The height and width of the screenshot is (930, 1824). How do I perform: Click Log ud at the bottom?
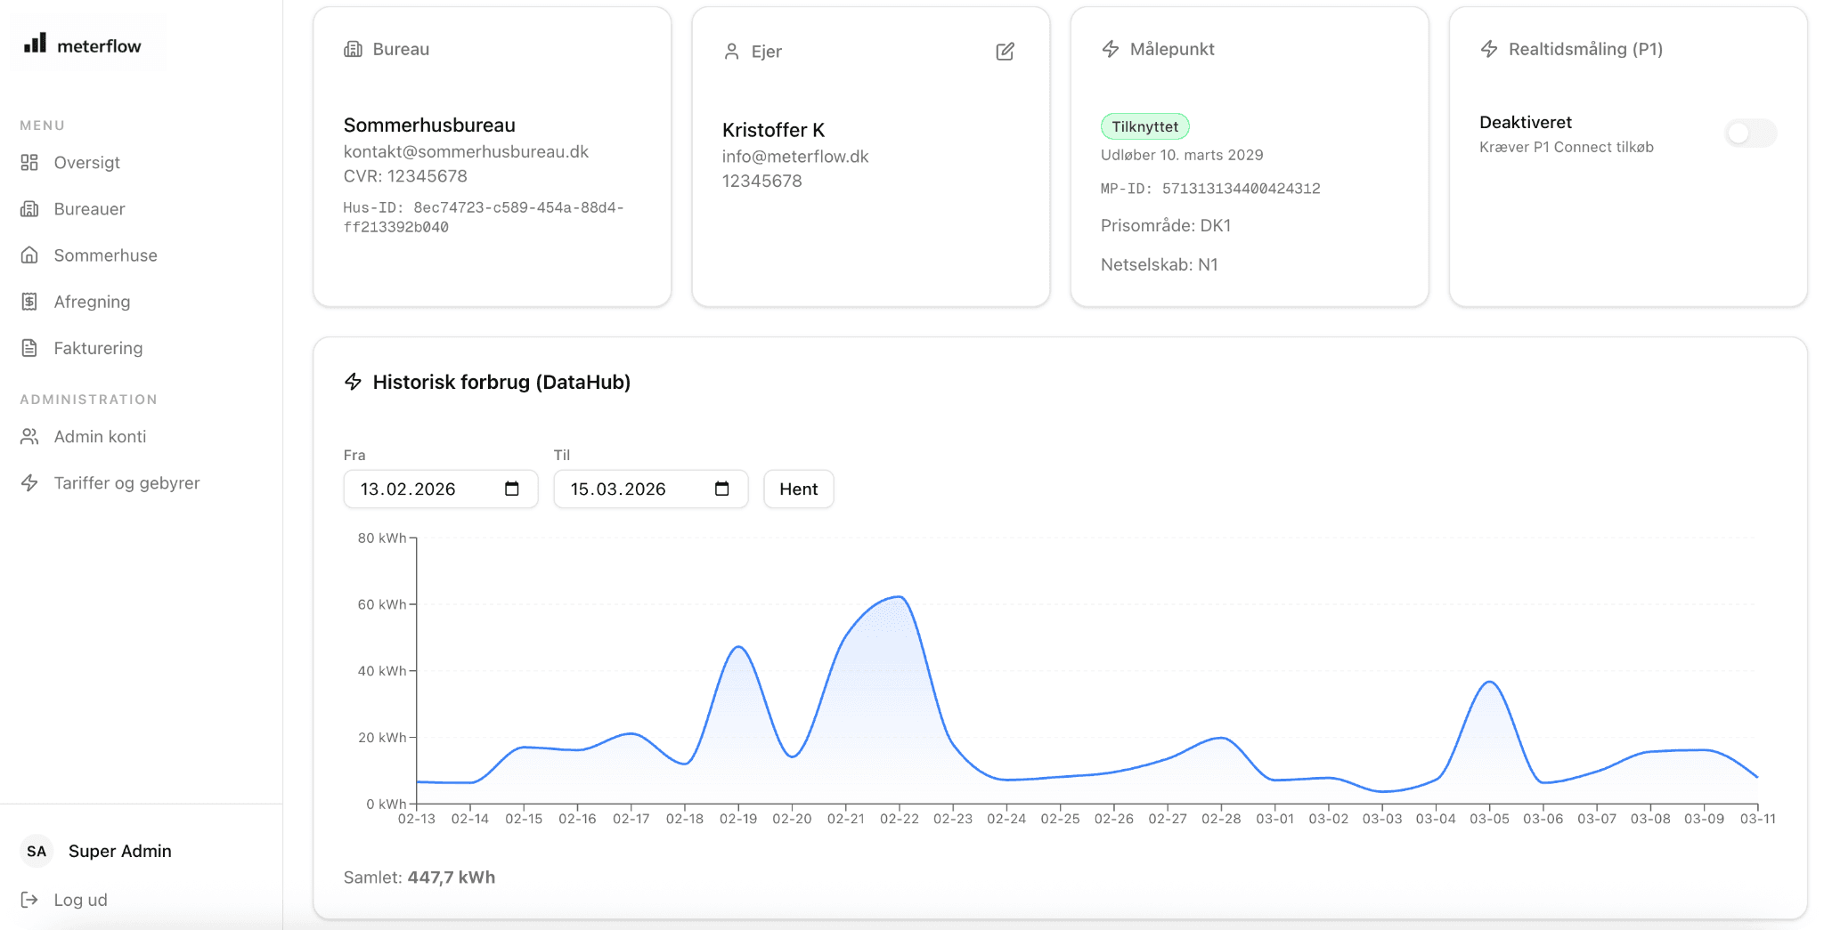coord(79,900)
